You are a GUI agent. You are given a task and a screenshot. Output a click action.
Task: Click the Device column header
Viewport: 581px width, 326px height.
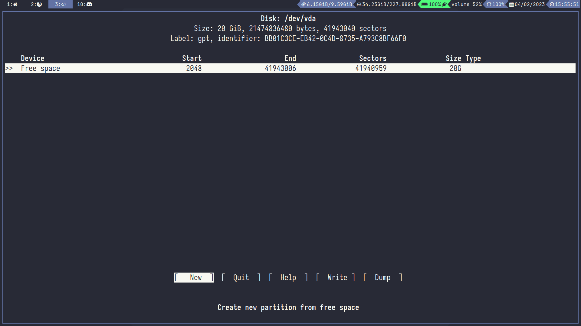click(x=32, y=58)
